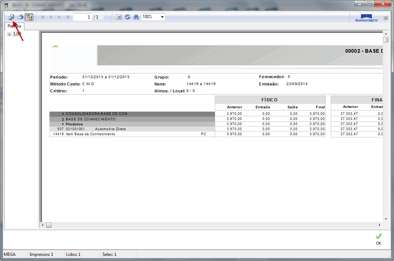Click the OK button with green check
Image resolution: width=394 pixels, height=261 pixels.
pos(378,239)
